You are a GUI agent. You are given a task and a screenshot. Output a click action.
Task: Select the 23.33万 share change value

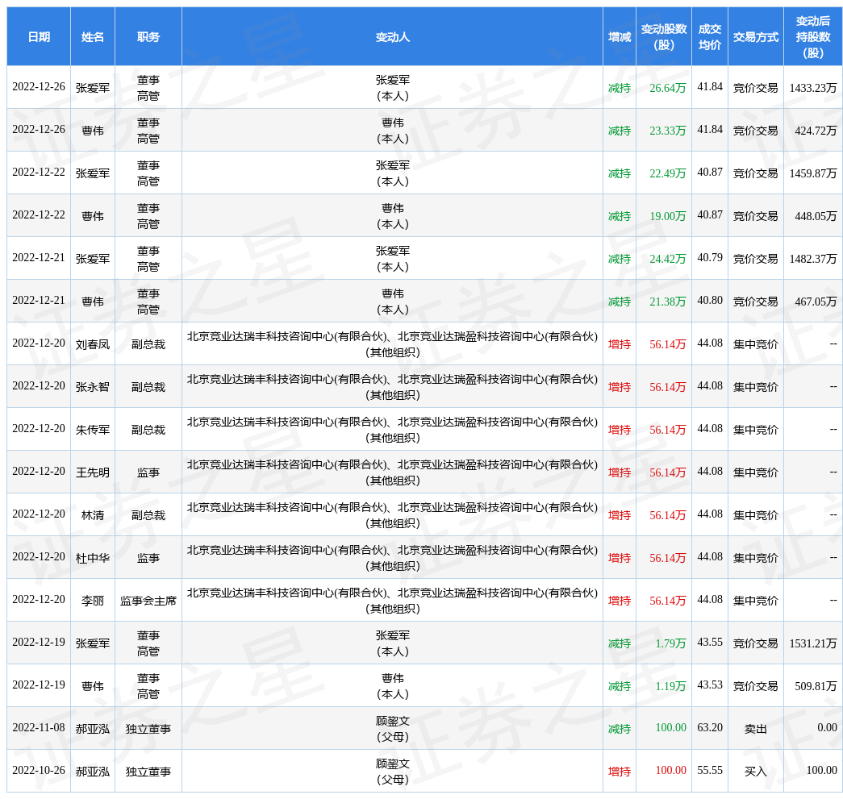tap(668, 131)
